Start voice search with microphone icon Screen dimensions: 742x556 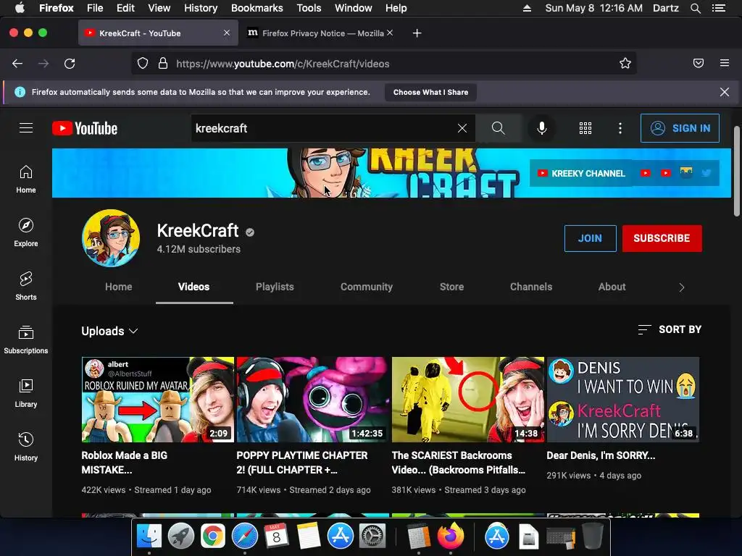tap(542, 128)
